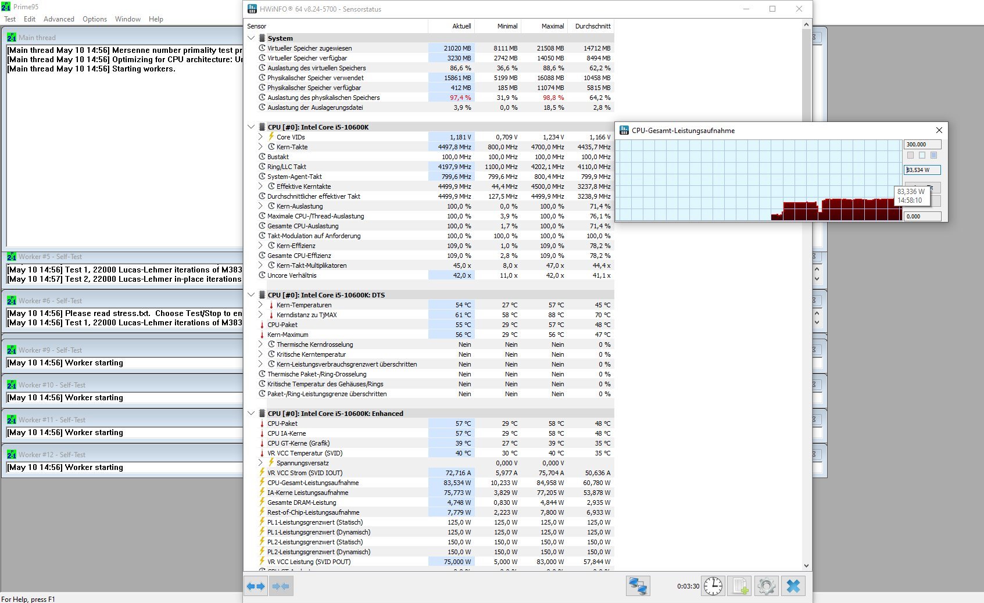The height and width of the screenshot is (603, 984).
Task: Click the Prime95 Main thread window icon
Action: (12, 37)
